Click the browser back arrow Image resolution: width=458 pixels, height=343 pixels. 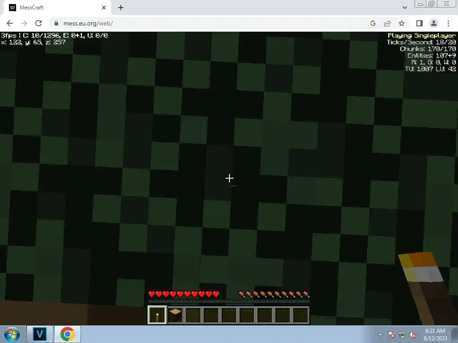coord(10,23)
